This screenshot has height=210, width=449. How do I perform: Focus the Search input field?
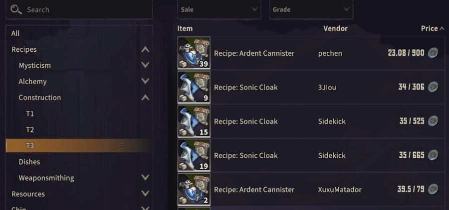tap(85, 9)
